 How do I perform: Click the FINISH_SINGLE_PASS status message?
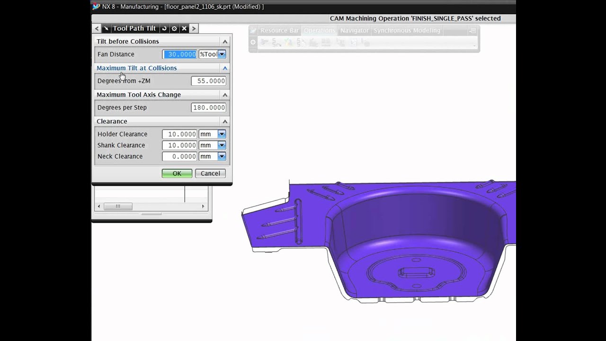(415, 18)
